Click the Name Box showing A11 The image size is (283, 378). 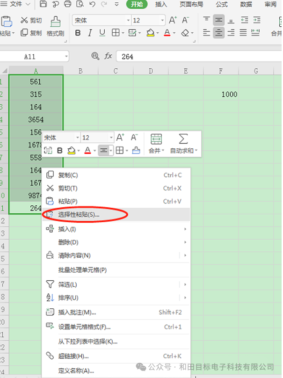(x=29, y=57)
